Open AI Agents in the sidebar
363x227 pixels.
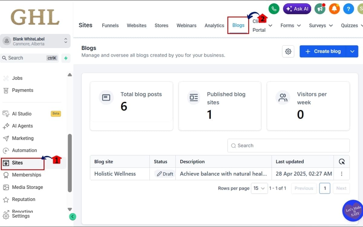22,126
